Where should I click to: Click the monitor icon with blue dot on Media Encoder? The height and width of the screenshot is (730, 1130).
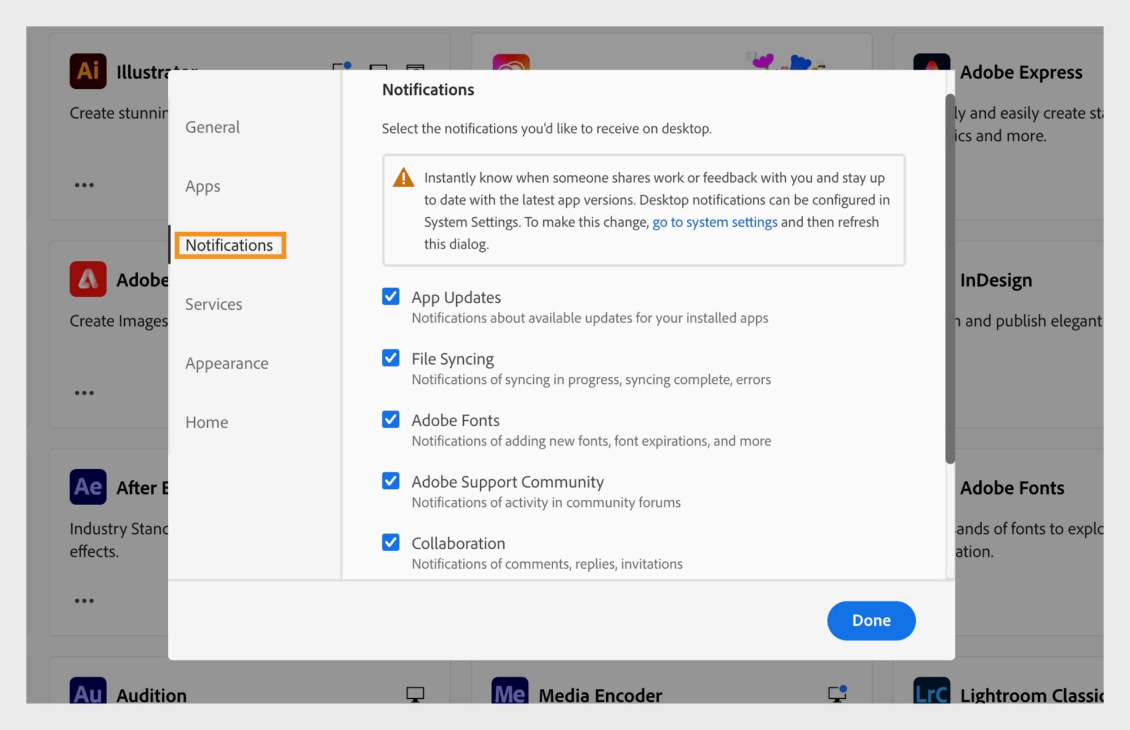coord(836,694)
